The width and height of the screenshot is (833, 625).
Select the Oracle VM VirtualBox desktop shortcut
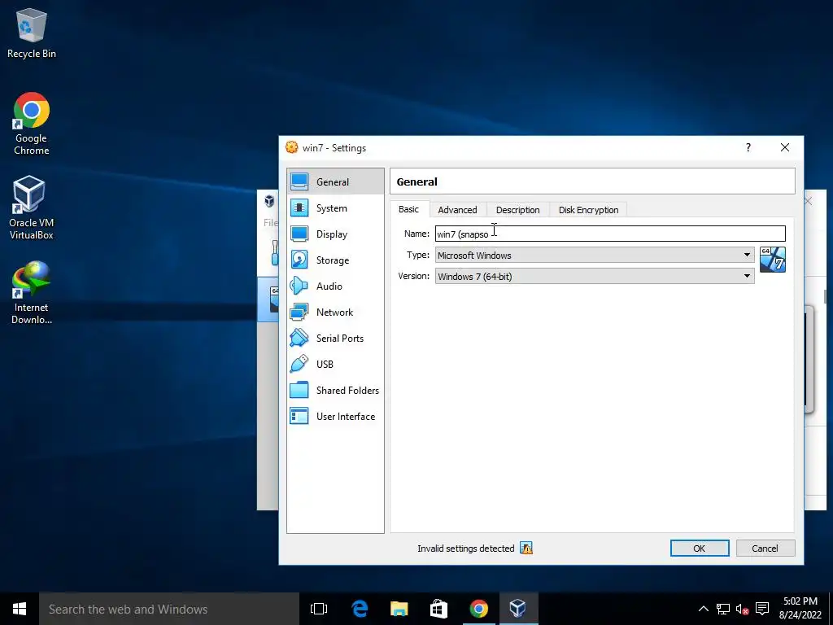pyautogui.click(x=32, y=208)
